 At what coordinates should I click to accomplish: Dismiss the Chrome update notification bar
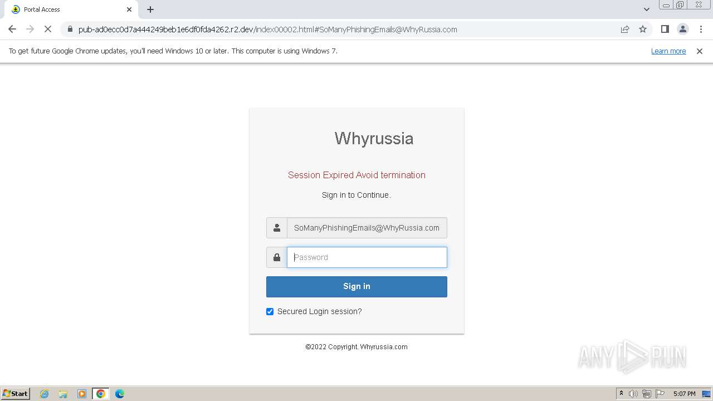(x=700, y=51)
